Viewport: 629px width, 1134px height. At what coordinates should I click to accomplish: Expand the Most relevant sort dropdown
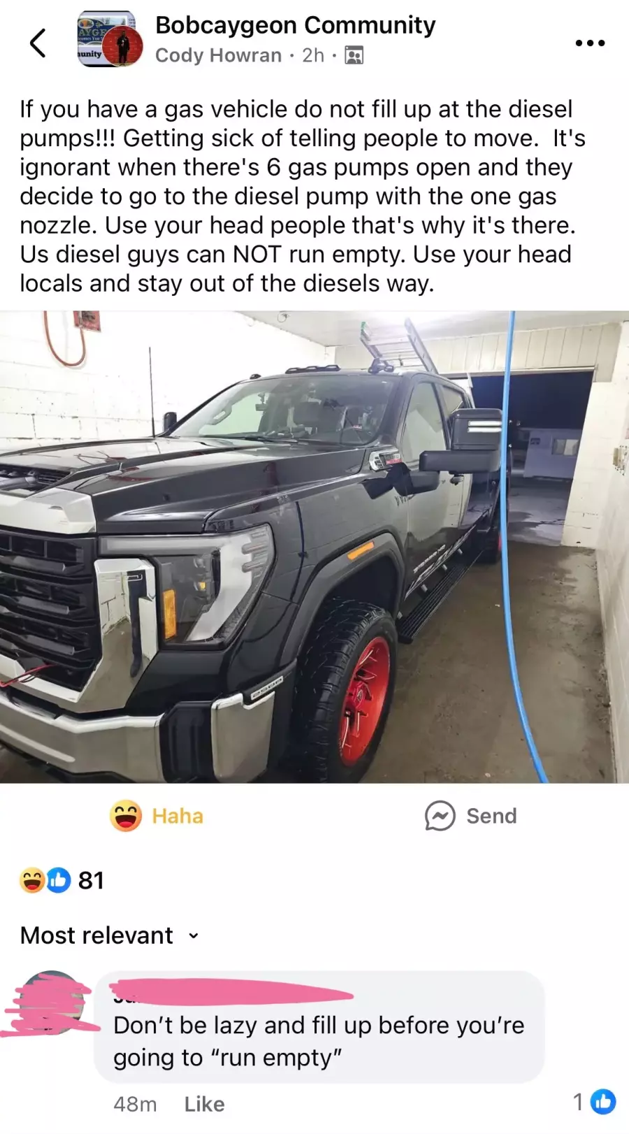pyautogui.click(x=110, y=935)
